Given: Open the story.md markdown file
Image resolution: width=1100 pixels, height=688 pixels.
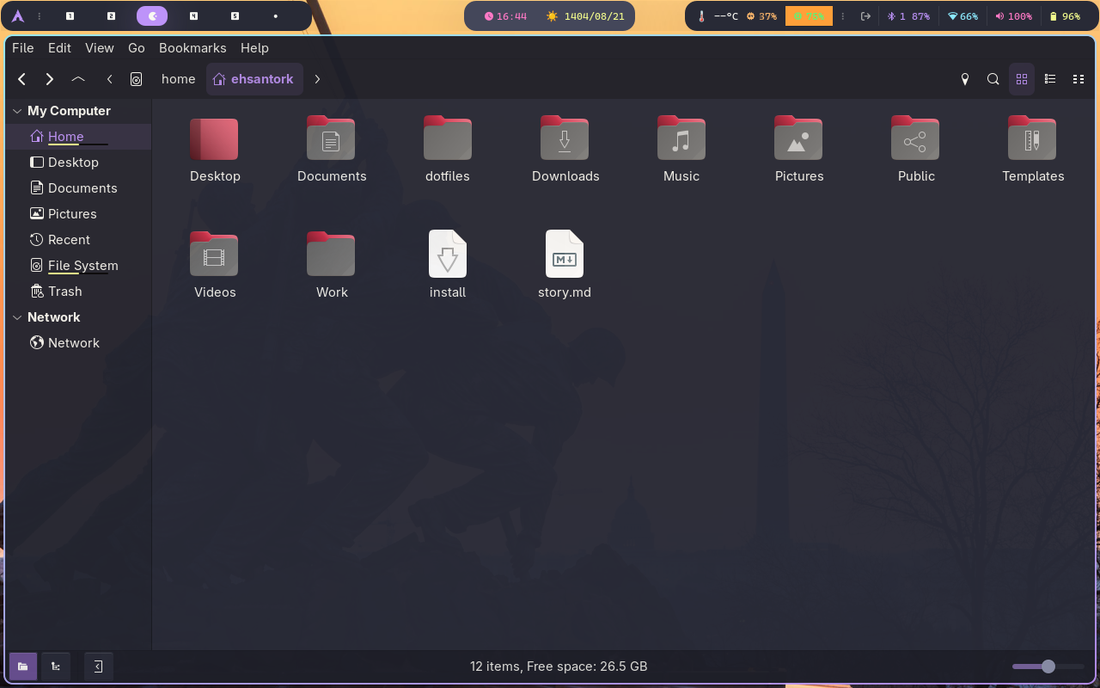Looking at the screenshot, I should pyautogui.click(x=565, y=255).
